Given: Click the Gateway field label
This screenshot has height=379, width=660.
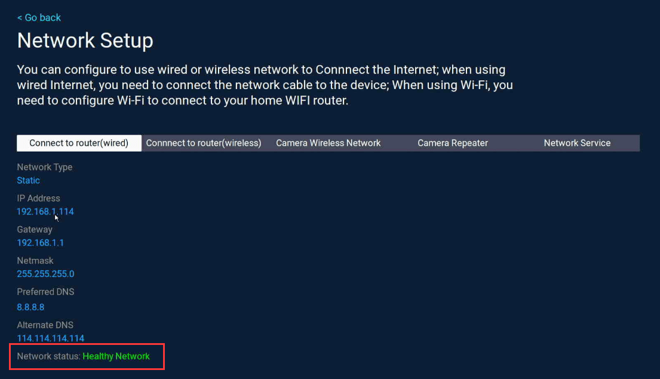Looking at the screenshot, I should pyautogui.click(x=35, y=230).
